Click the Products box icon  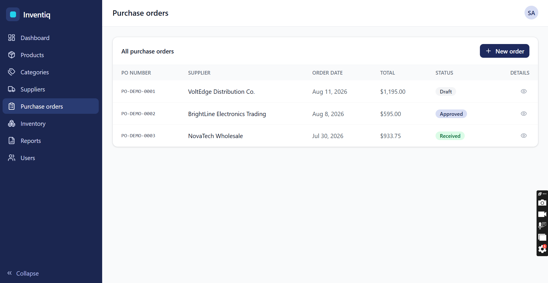tap(11, 55)
